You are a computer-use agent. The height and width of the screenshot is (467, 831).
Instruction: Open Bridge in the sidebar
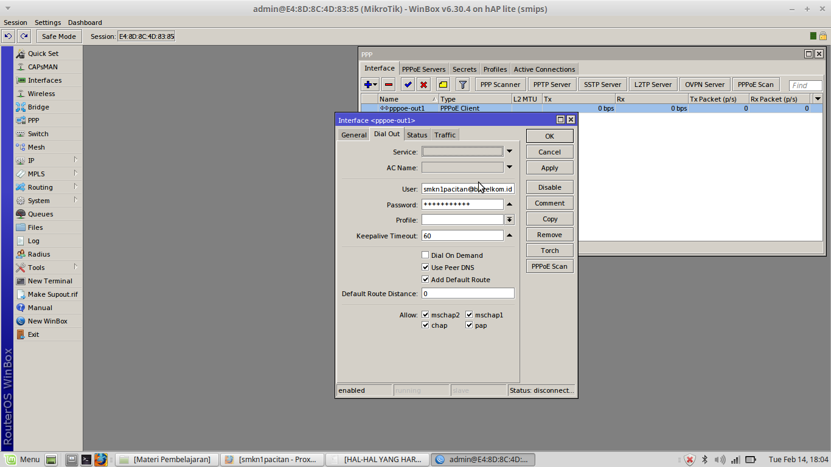pyautogui.click(x=38, y=107)
